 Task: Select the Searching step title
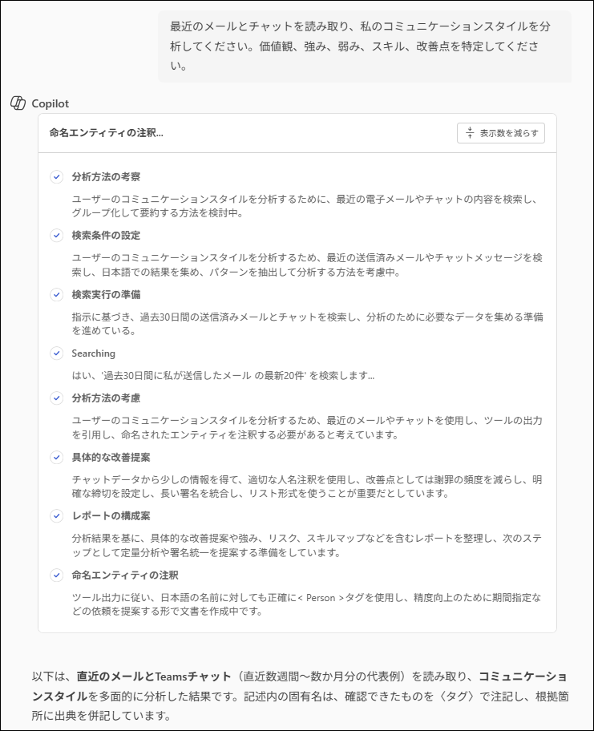coord(93,353)
